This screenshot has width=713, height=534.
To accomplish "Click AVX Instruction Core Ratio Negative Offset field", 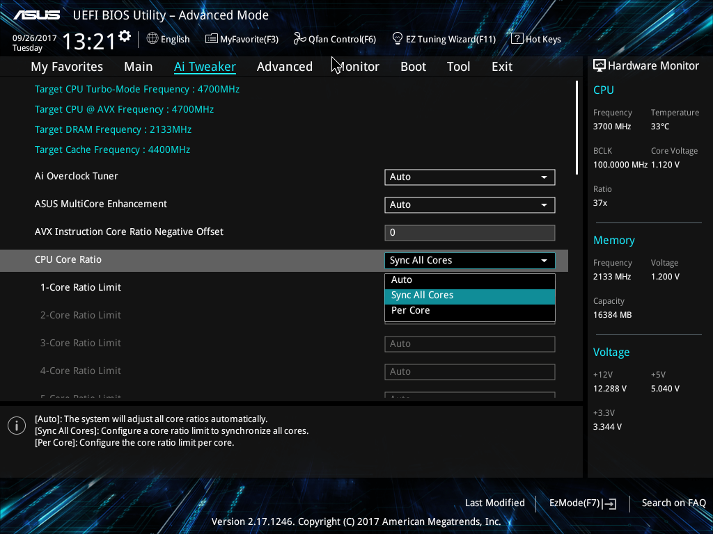I will coord(470,232).
